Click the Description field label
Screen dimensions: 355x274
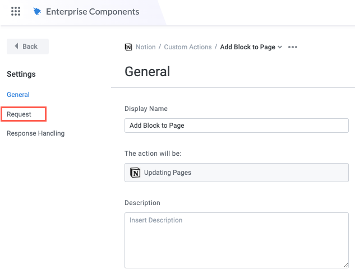point(142,203)
